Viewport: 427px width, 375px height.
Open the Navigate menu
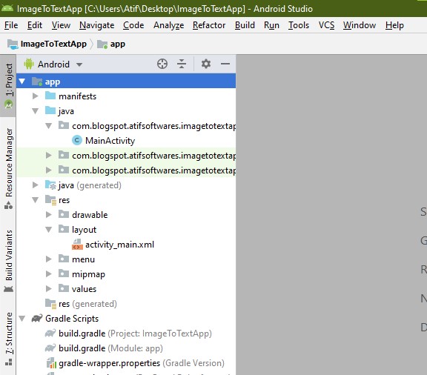(x=96, y=25)
